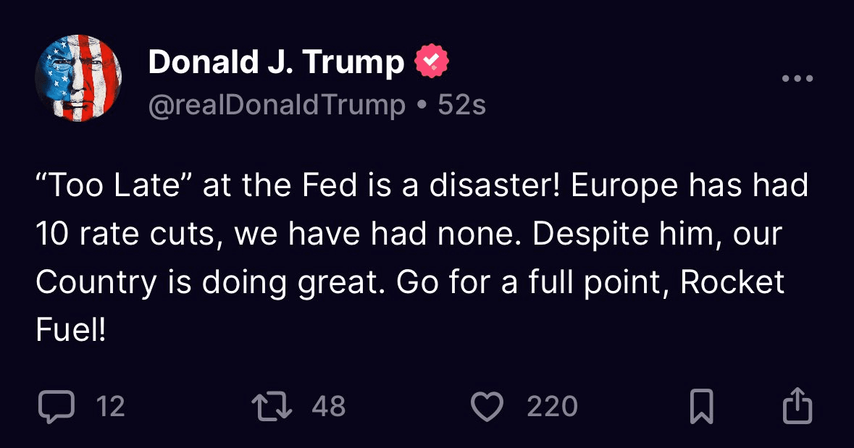The height and width of the screenshot is (448, 854).
Task: Click the reply speech bubble icon
Action: tap(56, 407)
